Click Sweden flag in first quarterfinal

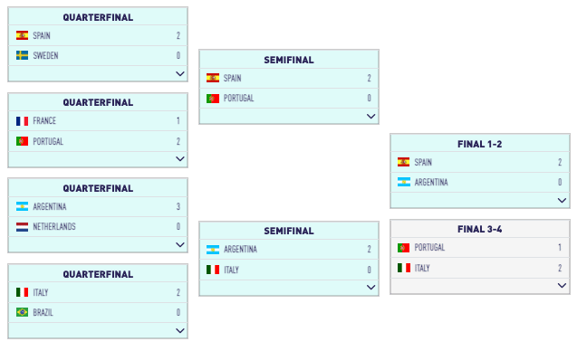click(22, 56)
